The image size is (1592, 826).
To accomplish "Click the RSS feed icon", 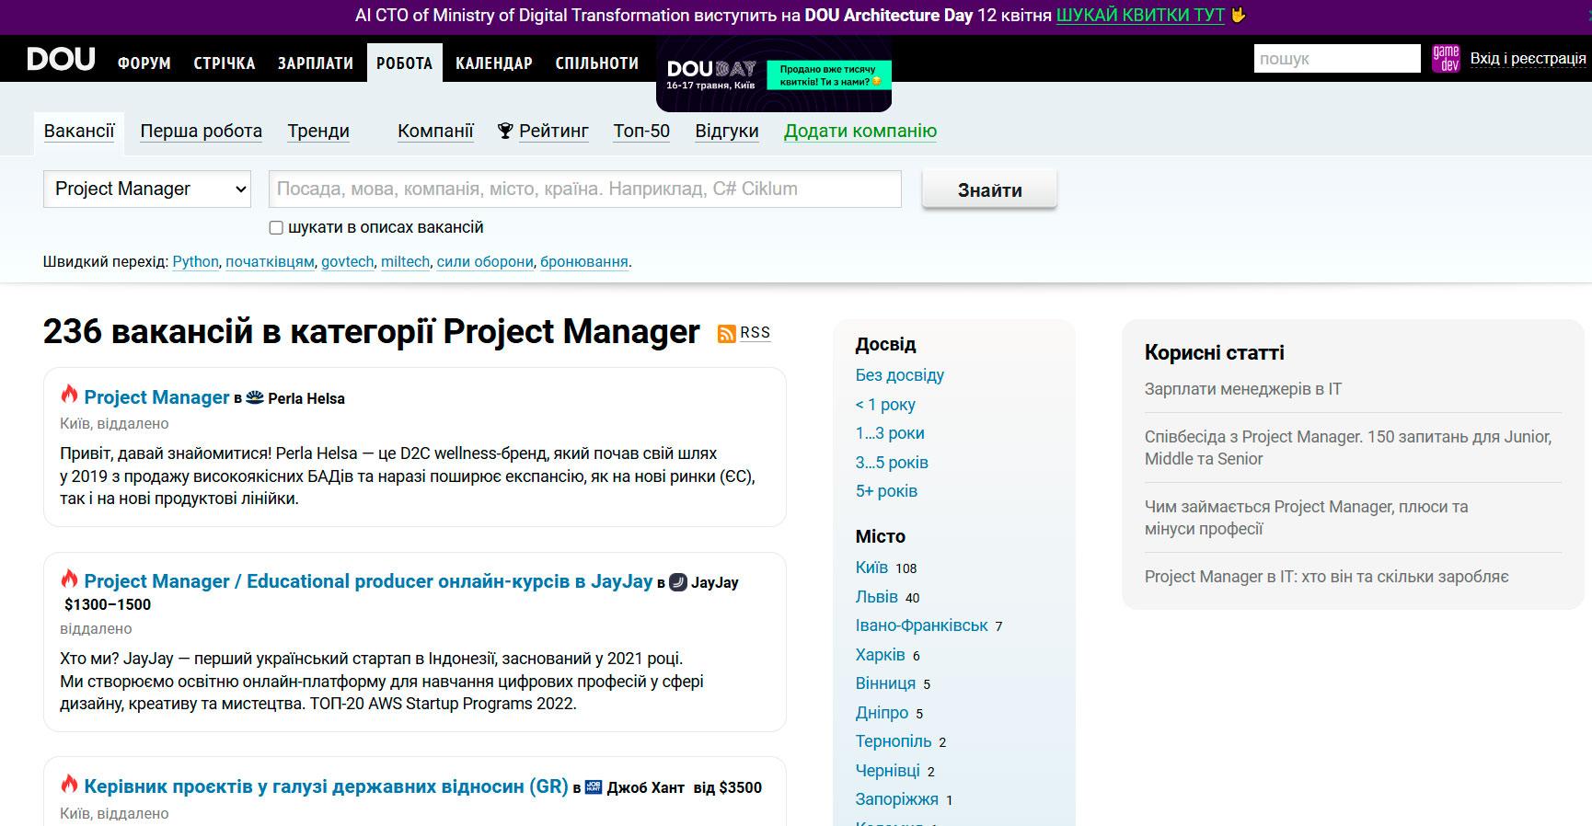I will click(x=726, y=334).
